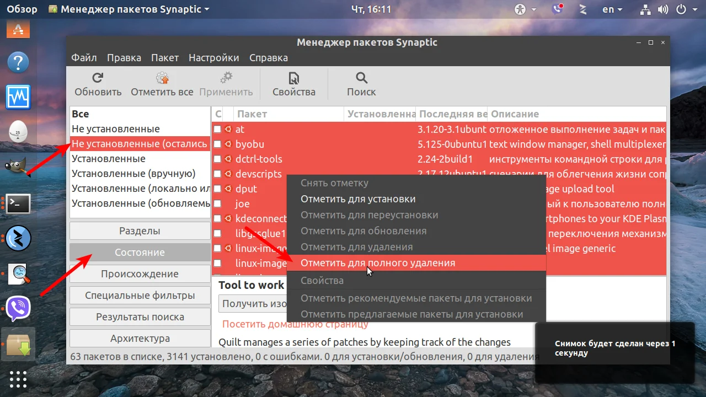Click the Z-shaped tray indicator in top bar

582,9
